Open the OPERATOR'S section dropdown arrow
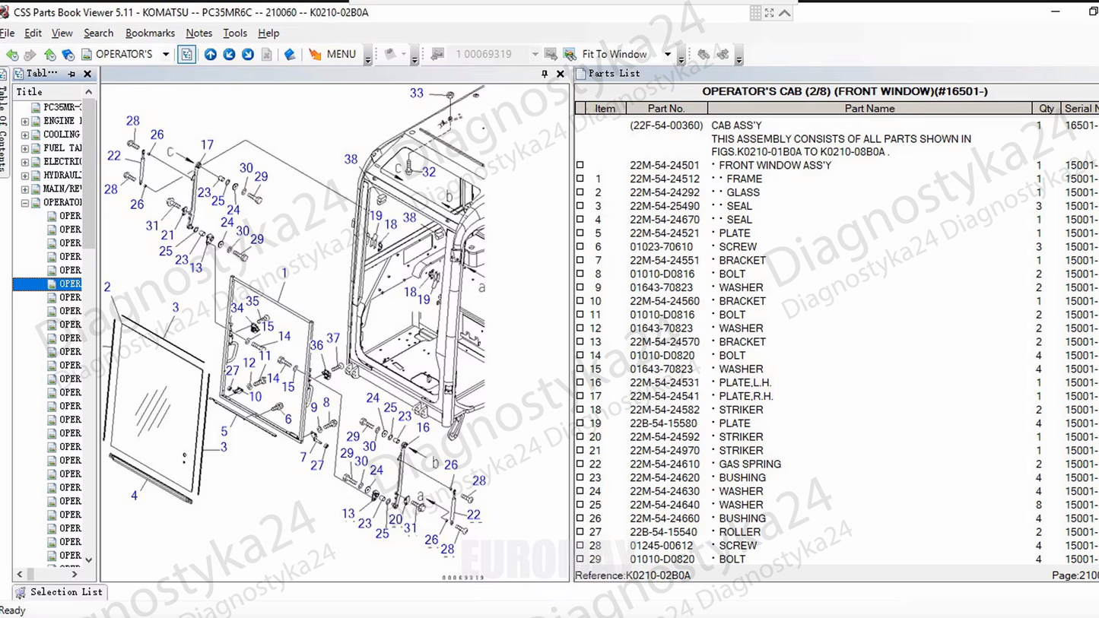This screenshot has height=618, width=1099. point(165,55)
